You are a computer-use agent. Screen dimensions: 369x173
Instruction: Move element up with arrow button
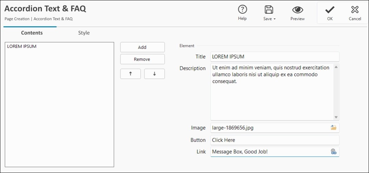(x=130, y=74)
